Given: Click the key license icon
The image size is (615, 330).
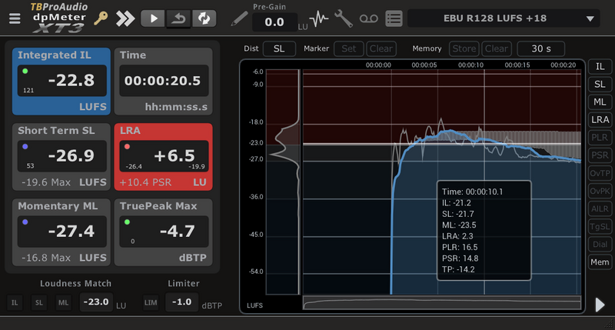Looking at the screenshot, I should (x=101, y=18).
